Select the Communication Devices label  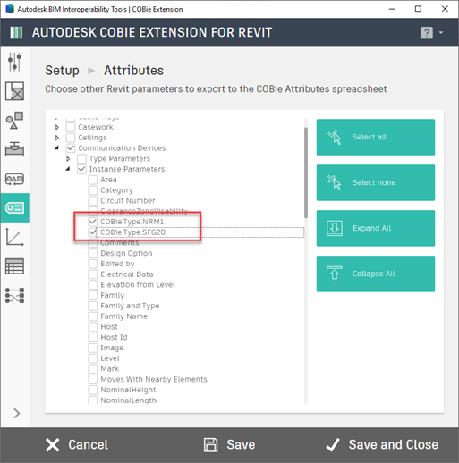[x=122, y=148]
